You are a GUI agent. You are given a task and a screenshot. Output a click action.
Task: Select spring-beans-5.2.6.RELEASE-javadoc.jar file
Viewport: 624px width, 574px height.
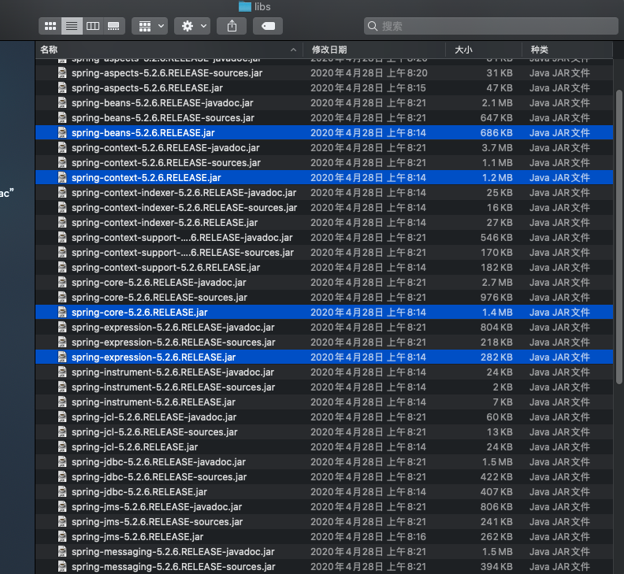(325, 102)
